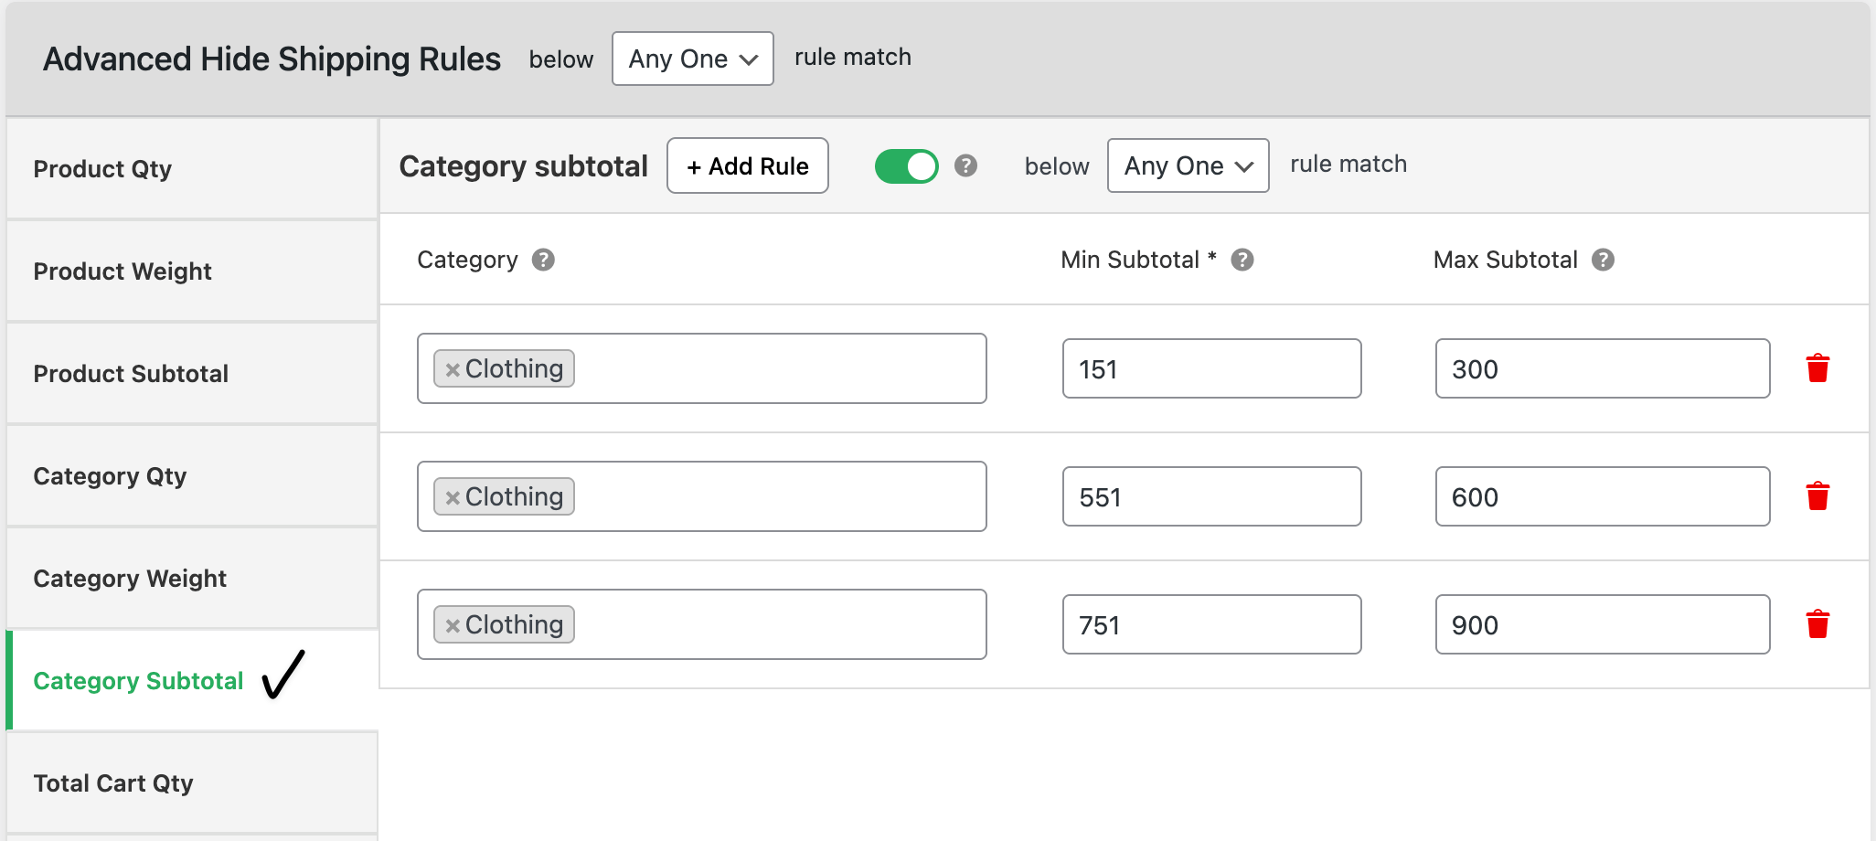The width and height of the screenshot is (1876, 841).
Task: Click the Add Rule button
Action: pyautogui.click(x=747, y=165)
